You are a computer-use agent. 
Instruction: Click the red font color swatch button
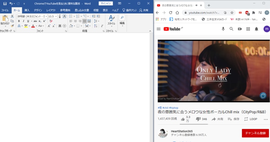coord(33,26)
